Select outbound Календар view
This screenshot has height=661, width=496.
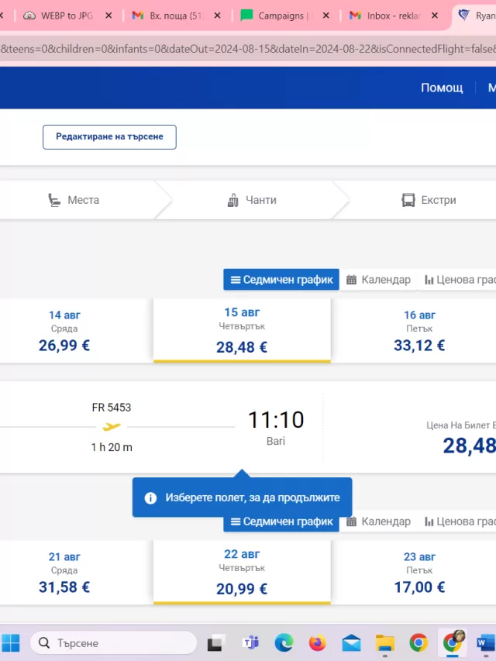(x=378, y=280)
